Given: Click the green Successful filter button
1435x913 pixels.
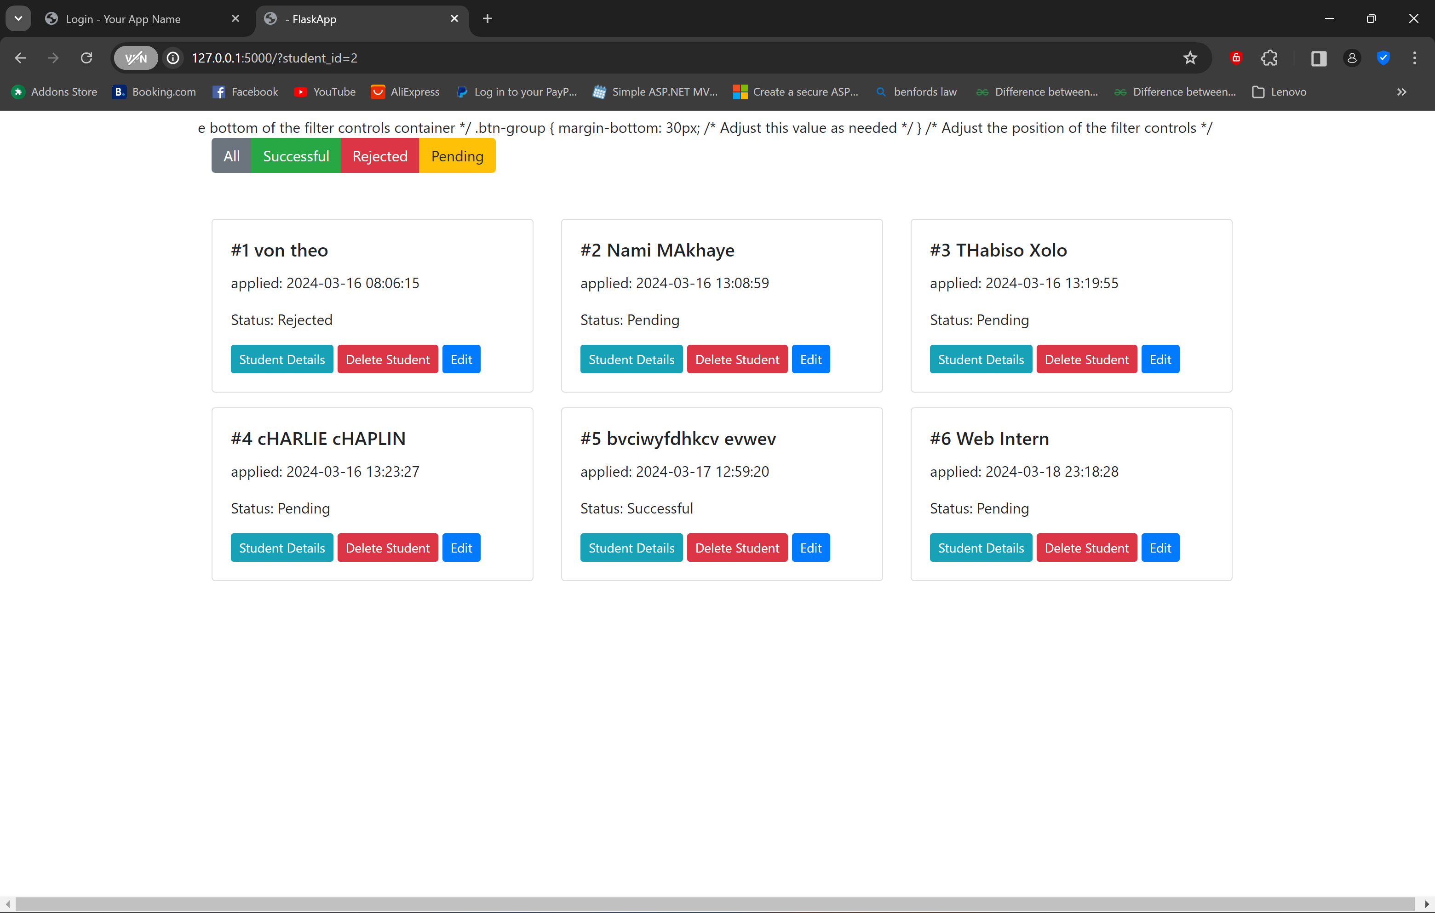Looking at the screenshot, I should 296,155.
